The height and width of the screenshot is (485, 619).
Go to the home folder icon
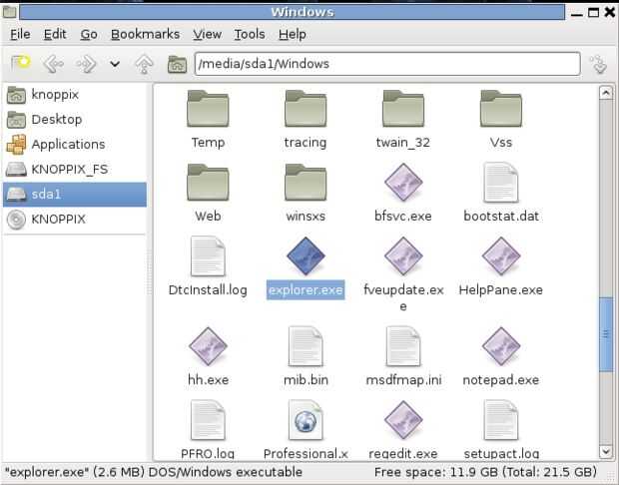[x=177, y=64]
